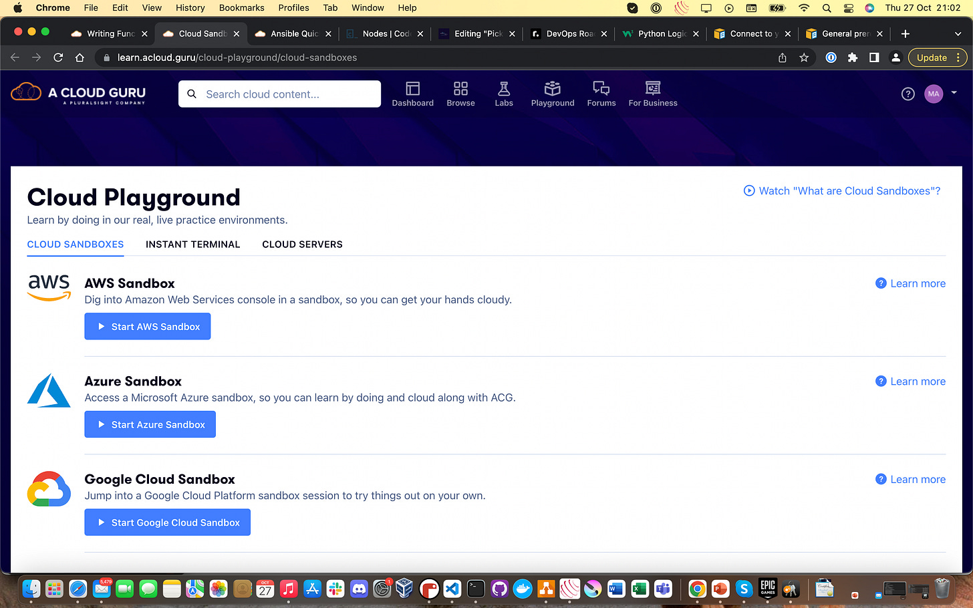Open the View menu in menu bar
The width and height of the screenshot is (973, 608).
pyautogui.click(x=152, y=8)
